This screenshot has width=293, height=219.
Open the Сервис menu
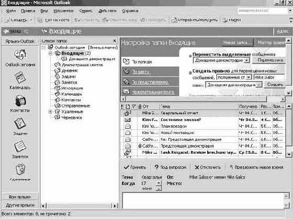coord(86,11)
